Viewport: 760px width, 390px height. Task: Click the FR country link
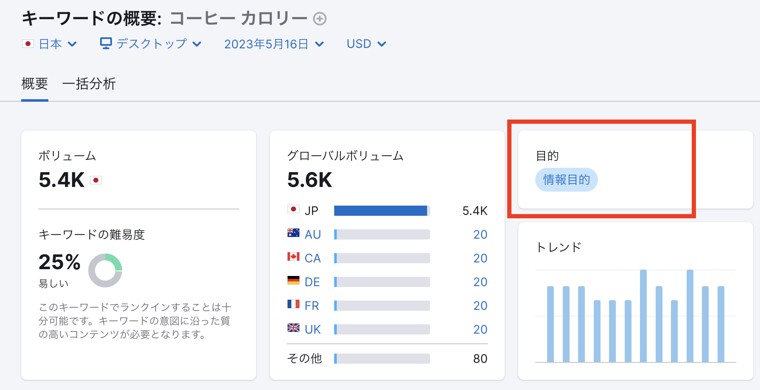coord(312,306)
